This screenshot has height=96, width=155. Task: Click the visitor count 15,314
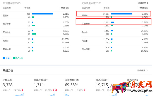click(x=106, y=14)
